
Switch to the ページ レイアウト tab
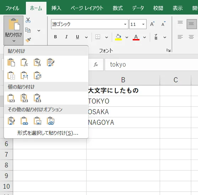tap(87, 8)
